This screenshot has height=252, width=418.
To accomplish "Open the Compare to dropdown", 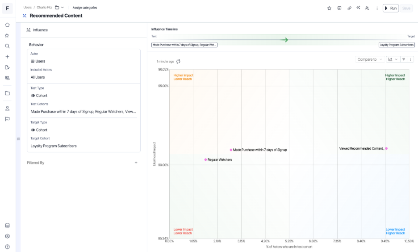I will (x=370, y=59).
